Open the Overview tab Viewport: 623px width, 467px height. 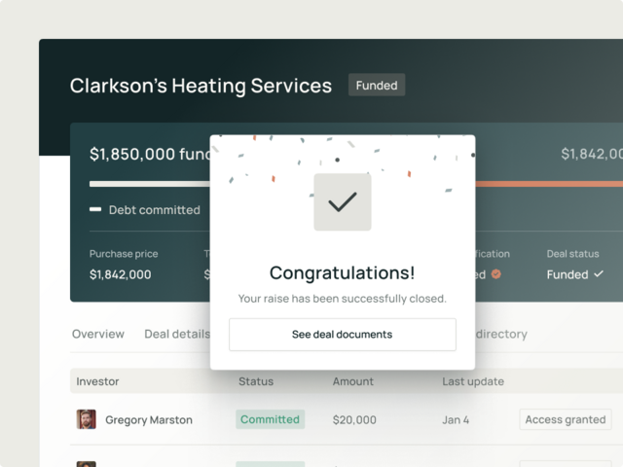(98, 334)
